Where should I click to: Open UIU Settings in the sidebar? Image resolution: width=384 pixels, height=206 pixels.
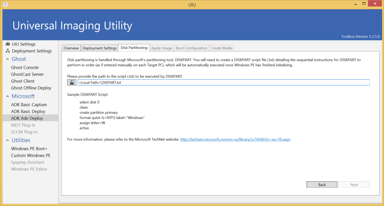tap(23, 44)
